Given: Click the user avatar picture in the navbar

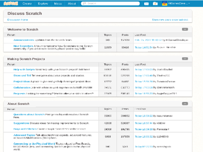Looking at the screenshot, I should 165,3.
